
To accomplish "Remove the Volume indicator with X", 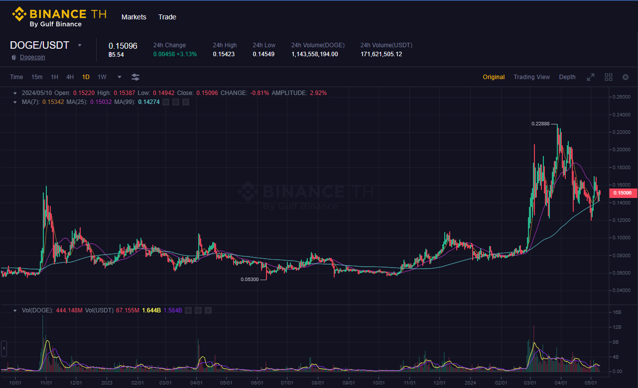I will coord(208,310).
